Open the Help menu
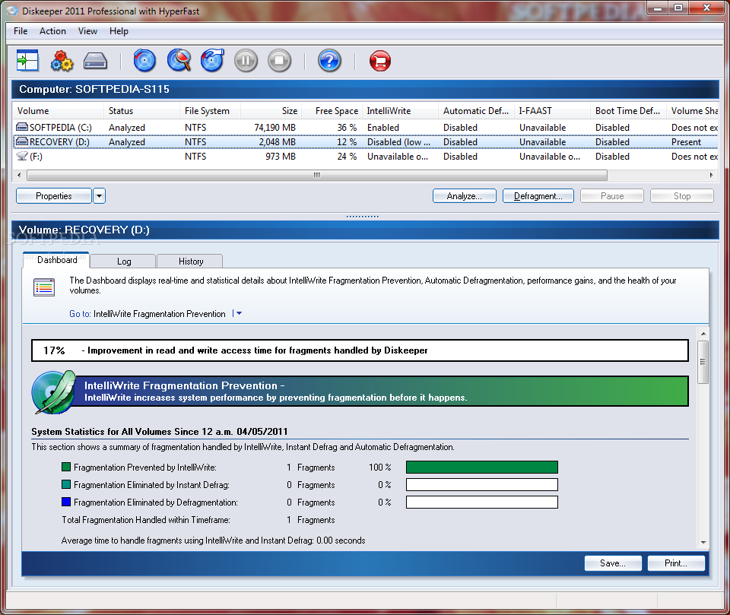The height and width of the screenshot is (615, 730). [x=119, y=31]
